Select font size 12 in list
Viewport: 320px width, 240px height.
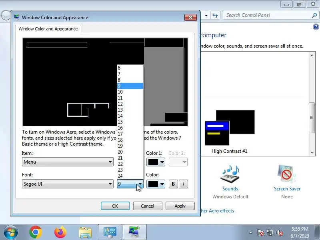[130, 104]
